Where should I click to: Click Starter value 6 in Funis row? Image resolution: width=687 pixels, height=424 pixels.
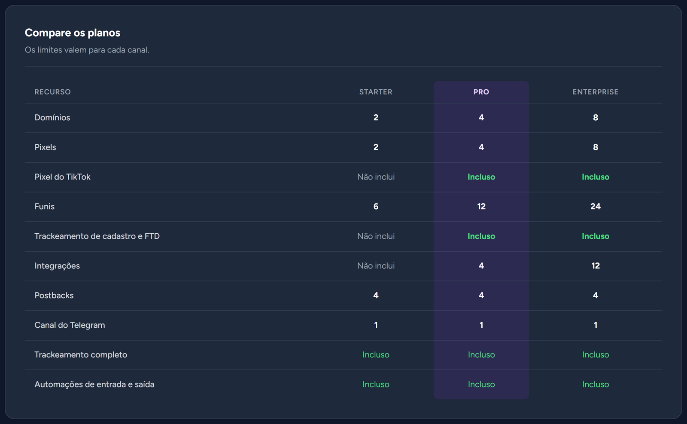(376, 206)
